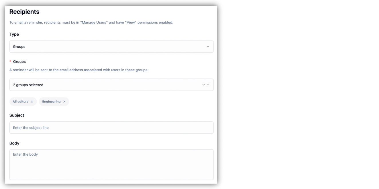Screen dimensions: 379x189
Task: Click the Subject field label
Action: pyautogui.click(x=17, y=115)
